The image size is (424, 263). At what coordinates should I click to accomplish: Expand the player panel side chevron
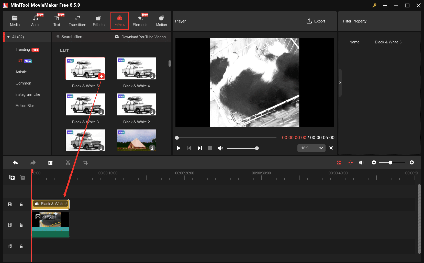click(x=340, y=82)
